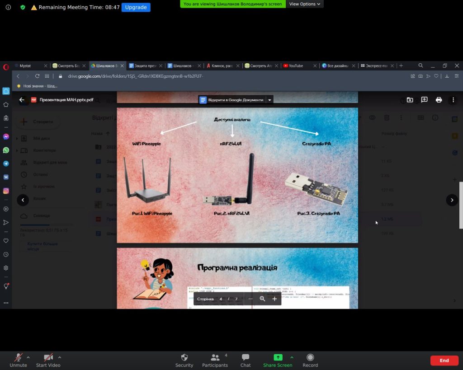Open the Zoom Chat panel
Viewport: 463px width, 370px height.
click(x=246, y=360)
